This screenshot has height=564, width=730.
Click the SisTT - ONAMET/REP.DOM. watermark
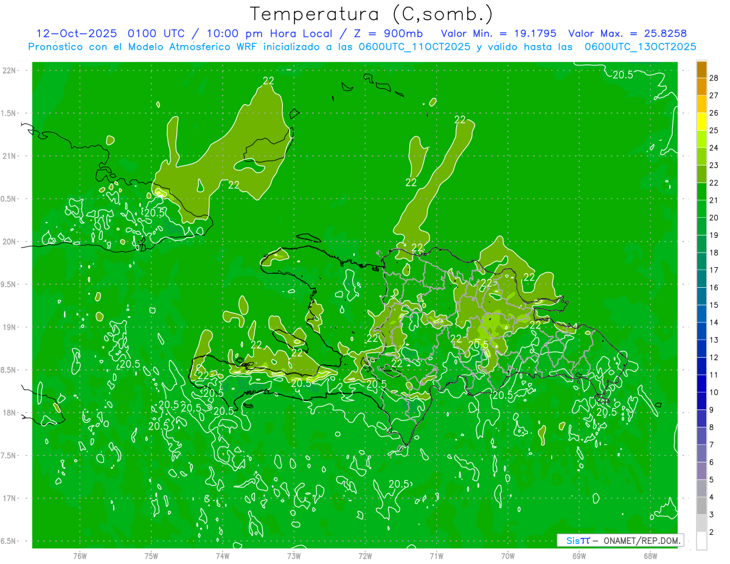tap(620, 540)
